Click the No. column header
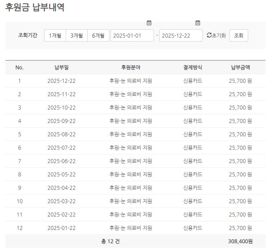Screen dimensions: 272x248 pos(20,67)
